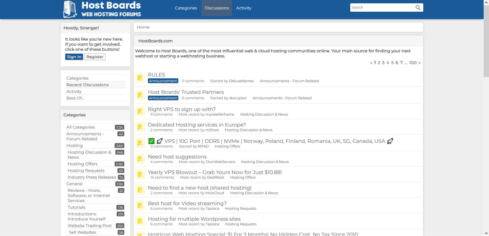Image resolution: width=489 pixels, height=236 pixels.
Task: Click the icon beside Best host for Video streaming
Action: point(140,205)
